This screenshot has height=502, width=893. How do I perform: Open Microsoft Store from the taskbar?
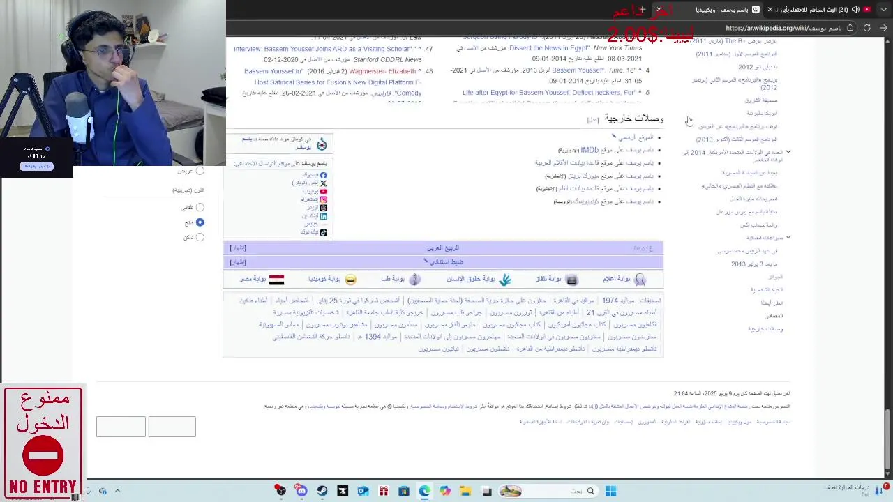click(404, 491)
